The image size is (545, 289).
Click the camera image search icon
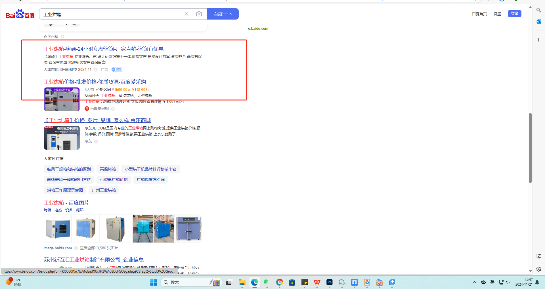tap(199, 14)
